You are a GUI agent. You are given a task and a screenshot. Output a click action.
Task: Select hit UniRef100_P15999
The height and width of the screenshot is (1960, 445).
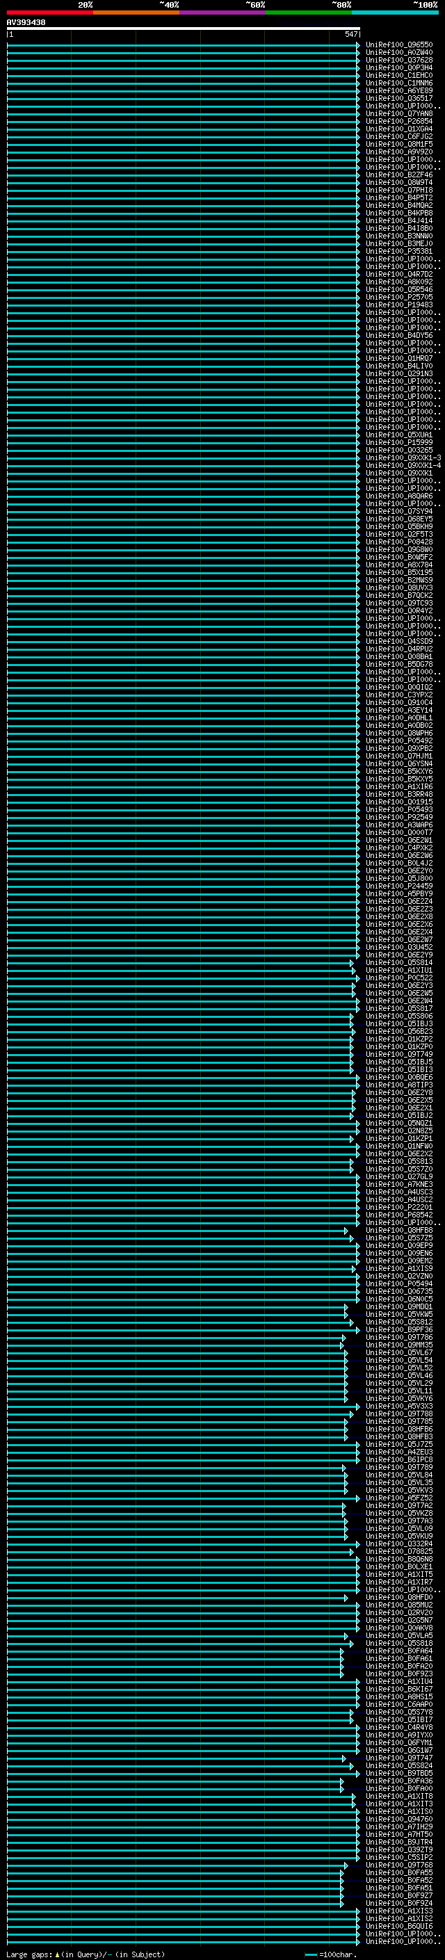point(398,442)
